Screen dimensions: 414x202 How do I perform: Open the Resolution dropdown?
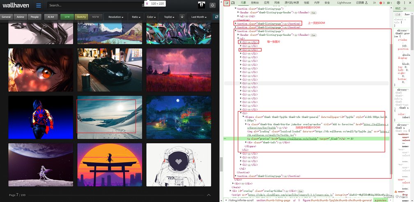click(x=116, y=17)
